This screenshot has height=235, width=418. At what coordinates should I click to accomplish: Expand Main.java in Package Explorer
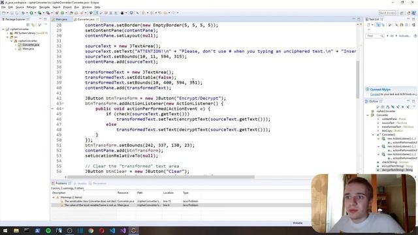[16, 49]
